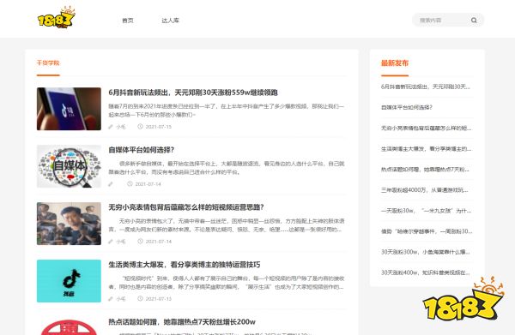Click the 18183 logo in the header

point(56,18)
